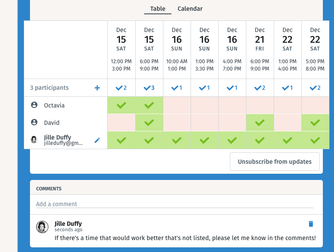The height and width of the screenshot is (252, 334).
Task: Select the Dec 16 4:00 PM column header
Action: click(232, 49)
